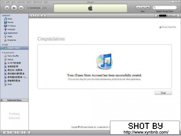Open the File menu

click(3, 2)
